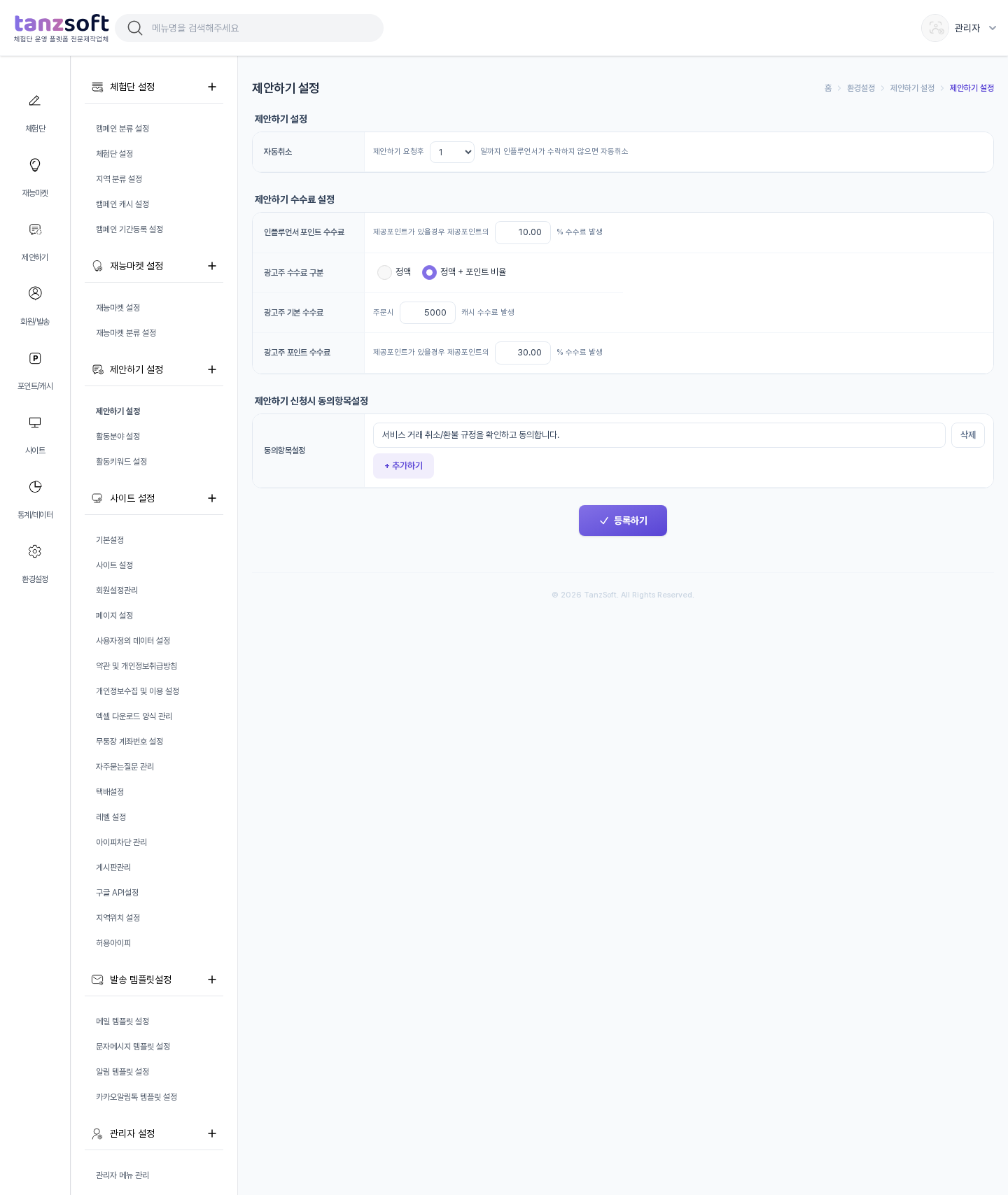This screenshot has width=1008, height=1195.
Task: Expand 재능마켓 설정 with plus button
Action: [212, 266]
